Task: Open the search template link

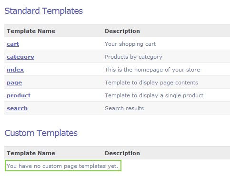Action: pyautogui.click(x=17, y=108)
